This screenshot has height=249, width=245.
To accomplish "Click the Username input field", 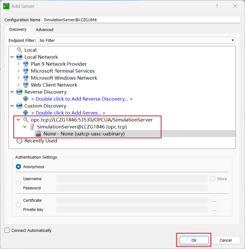I will [x=132, y=179].
